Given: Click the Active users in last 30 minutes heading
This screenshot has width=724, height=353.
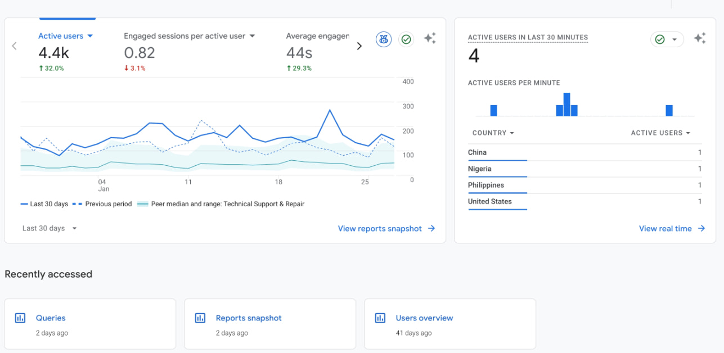Looking at the screenshot, I should [x=528, y=38].
